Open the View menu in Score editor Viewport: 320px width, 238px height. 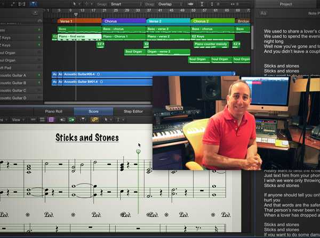click(18, 120)
